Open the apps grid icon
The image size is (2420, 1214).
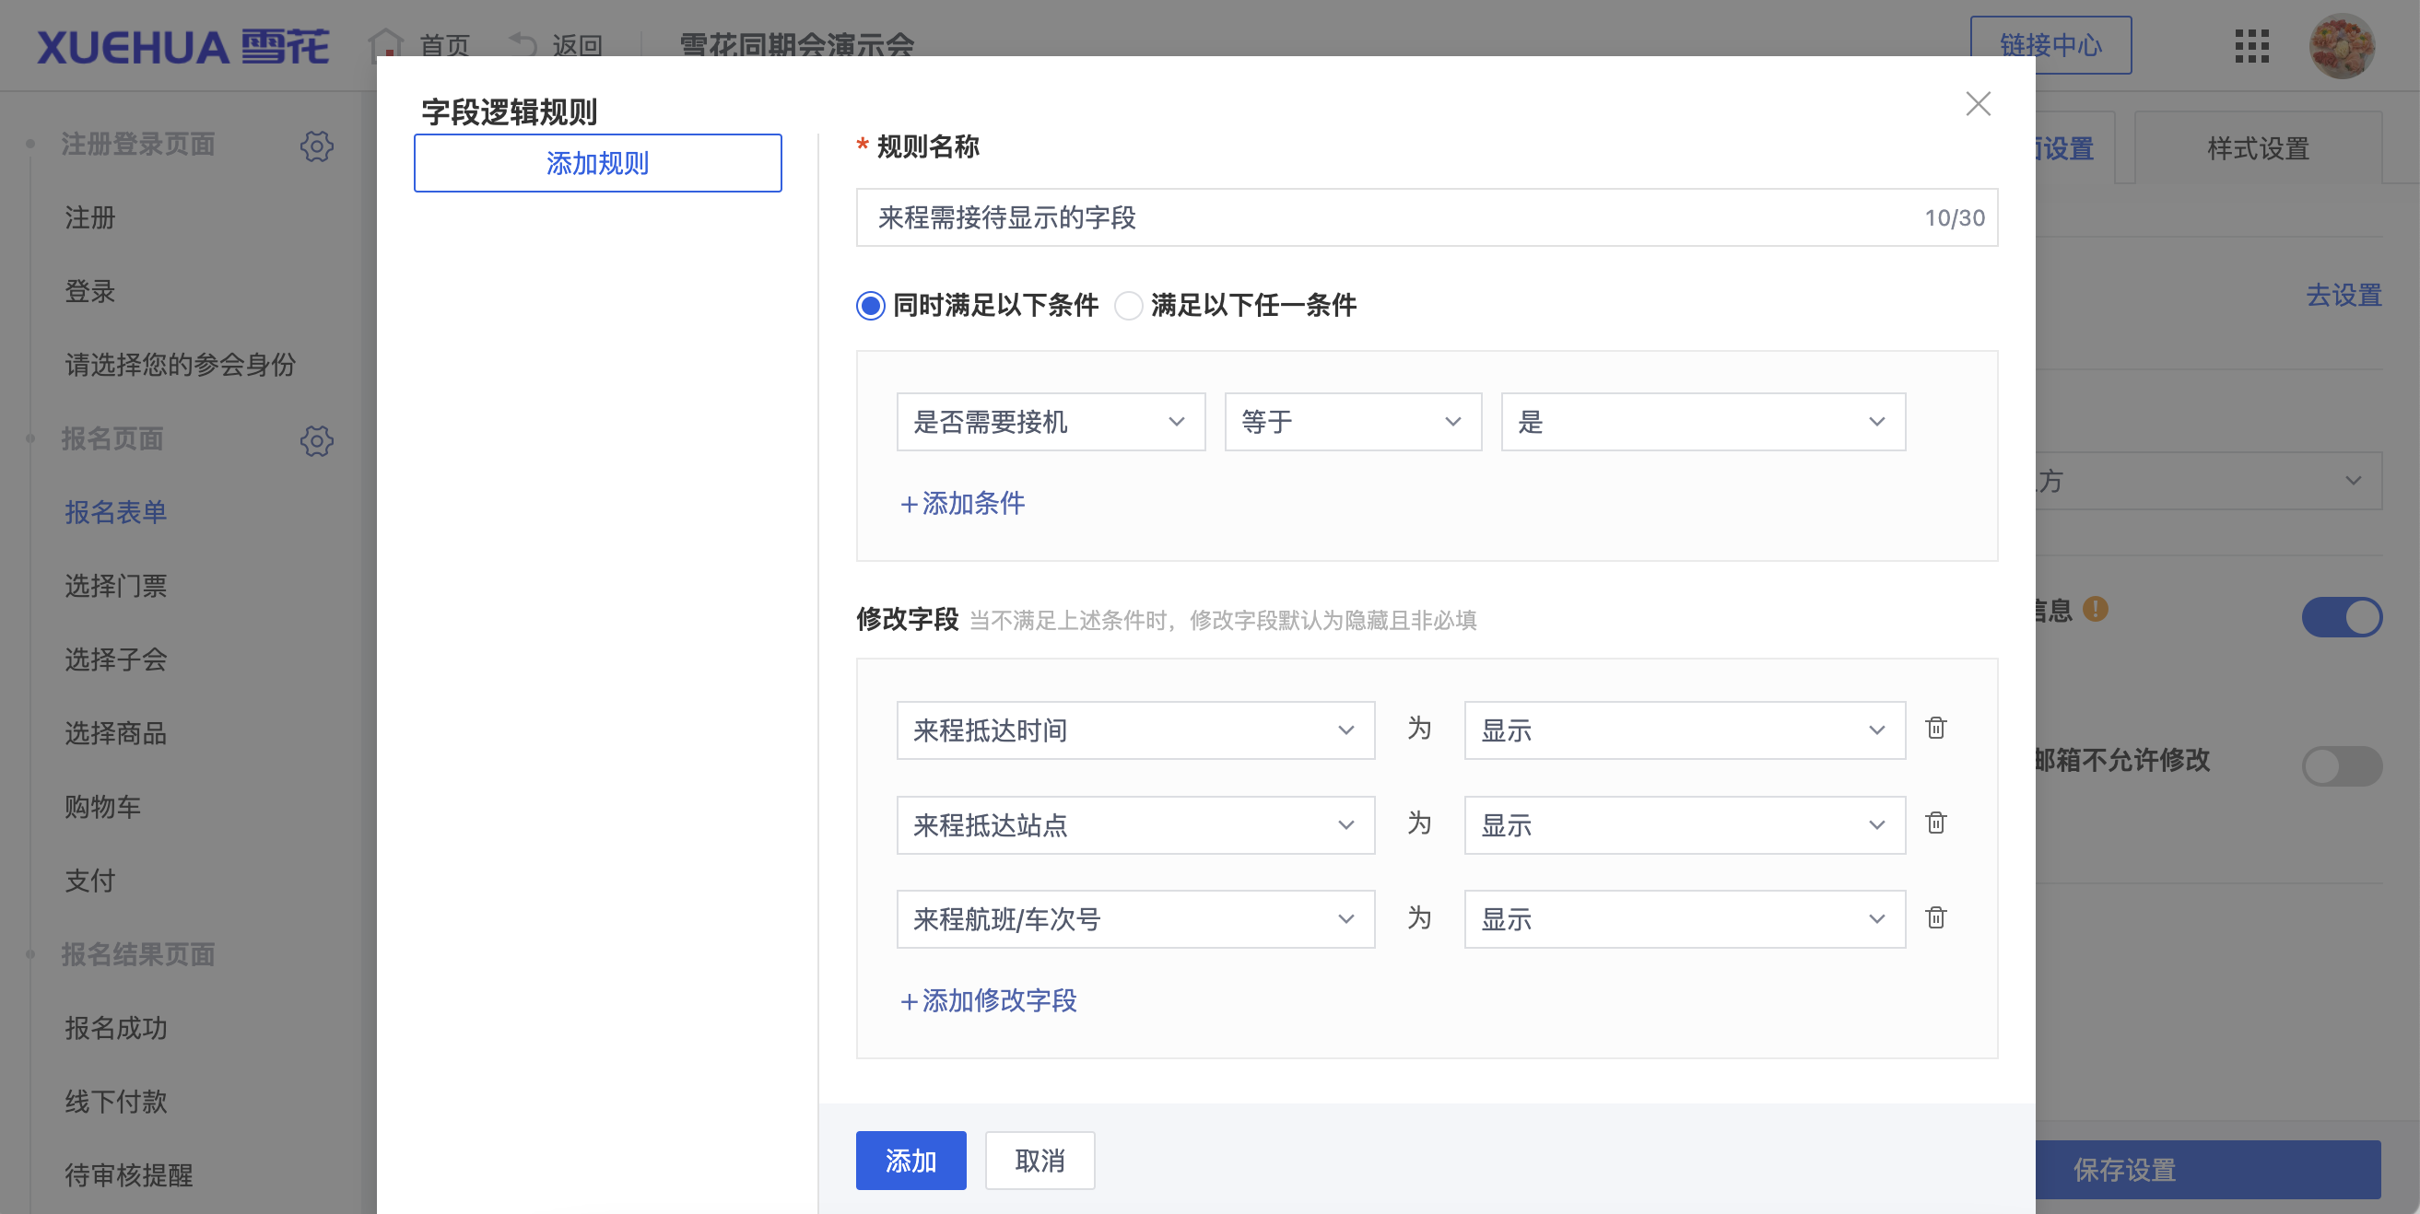(2251, 45)
